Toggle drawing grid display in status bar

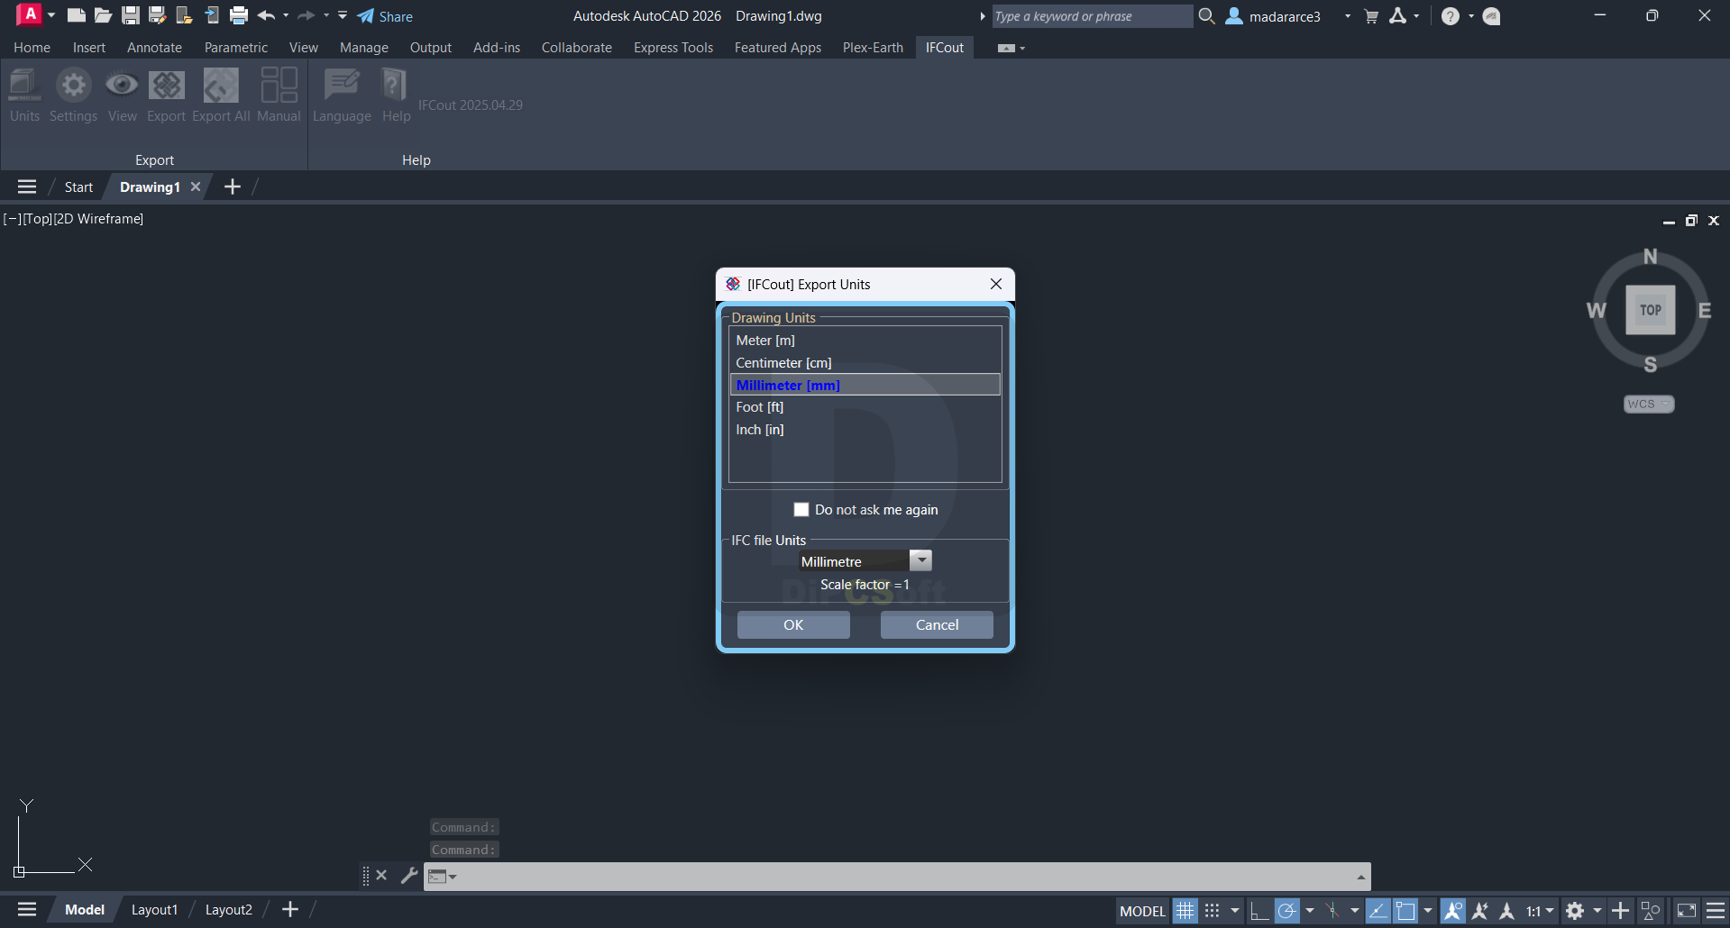1185,911
